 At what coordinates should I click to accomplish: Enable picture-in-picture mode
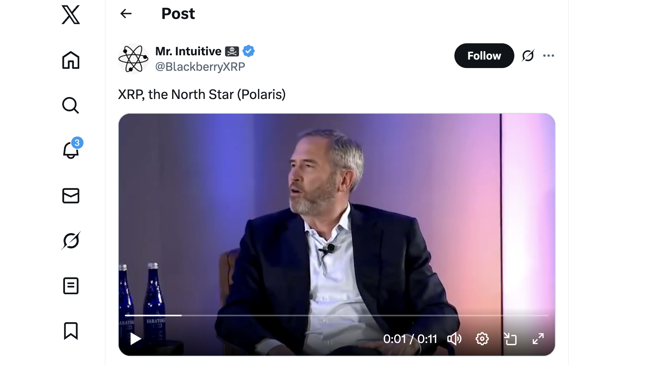[510, 339]
